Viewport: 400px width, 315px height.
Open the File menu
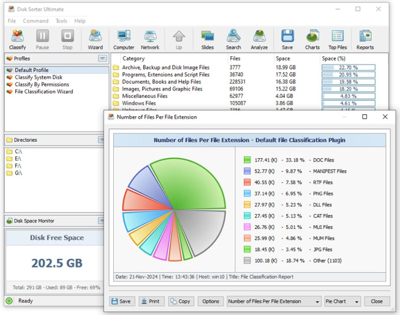12,21
